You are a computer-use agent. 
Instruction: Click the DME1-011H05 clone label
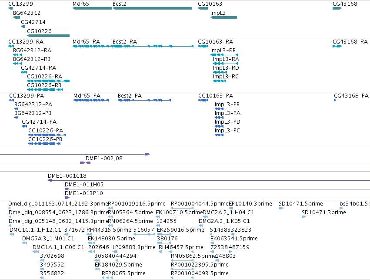coord(84,185)
